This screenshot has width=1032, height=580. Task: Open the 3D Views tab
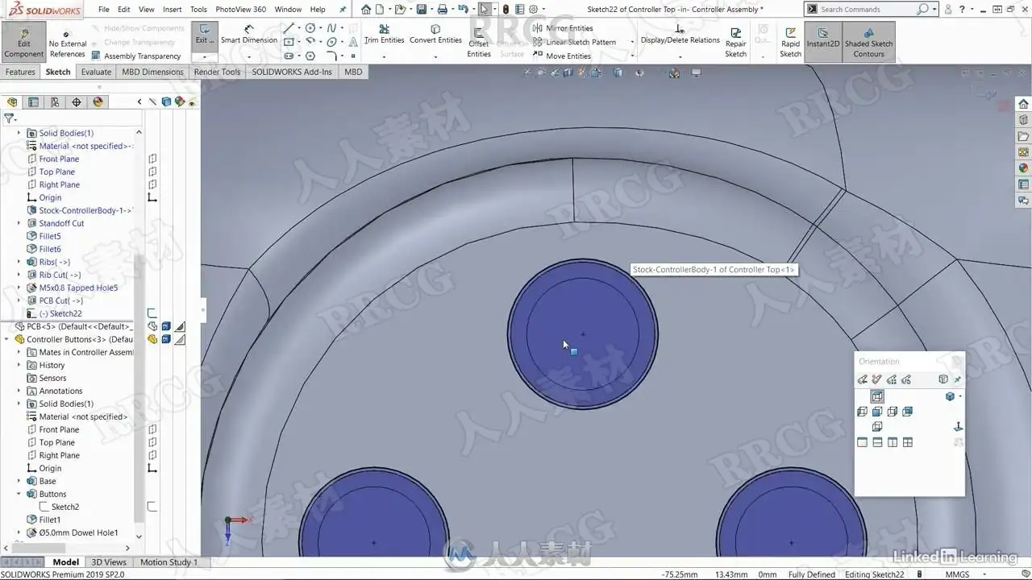[109, 562]
